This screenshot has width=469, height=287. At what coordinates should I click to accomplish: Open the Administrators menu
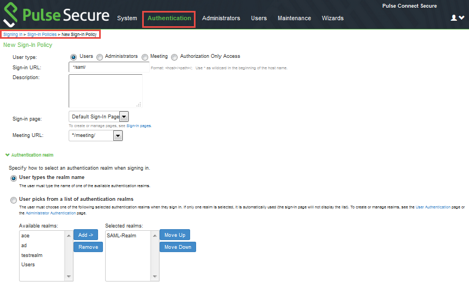(221, 18)
